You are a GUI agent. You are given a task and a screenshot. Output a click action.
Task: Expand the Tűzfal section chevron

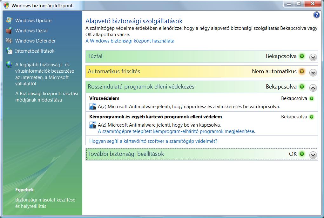313,57
